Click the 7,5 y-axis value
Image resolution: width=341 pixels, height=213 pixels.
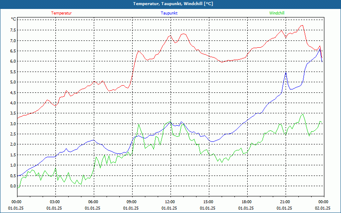[x=14, y=30]
